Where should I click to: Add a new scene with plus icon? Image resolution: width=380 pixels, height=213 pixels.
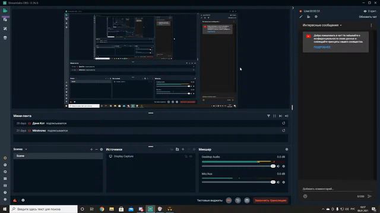[x=91, y=150]
